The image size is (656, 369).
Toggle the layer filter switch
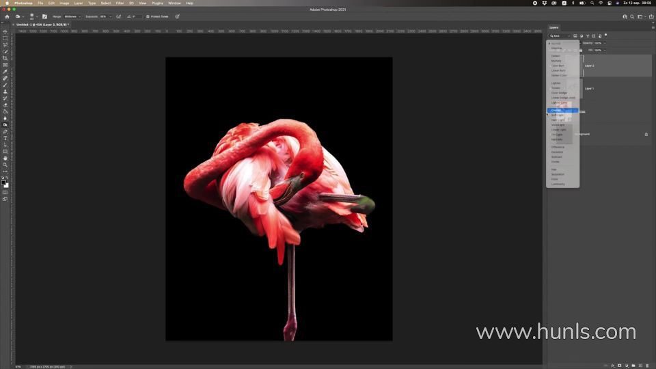click(605, 36)
